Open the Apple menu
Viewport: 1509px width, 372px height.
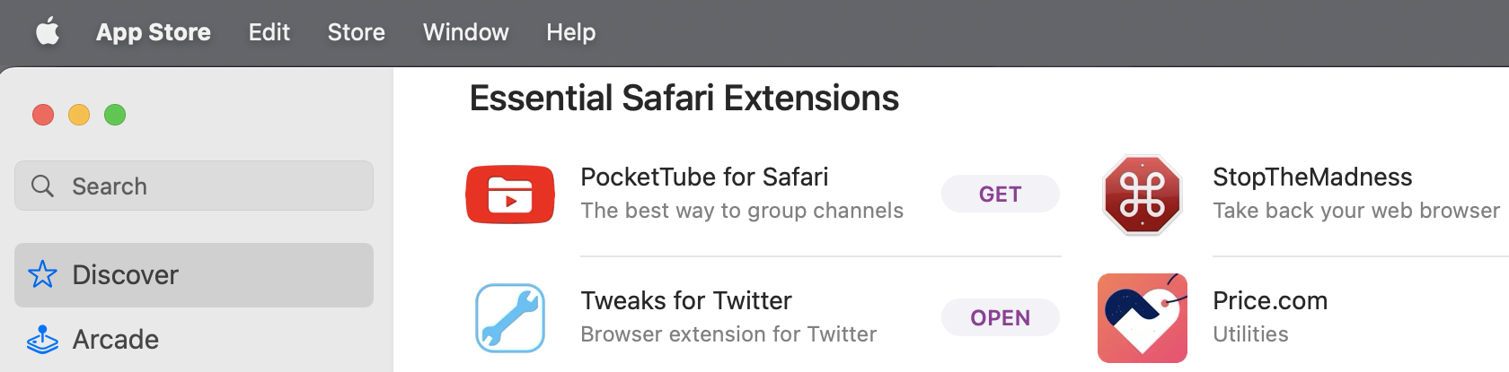pyautogui.click(x=48, y=32)
